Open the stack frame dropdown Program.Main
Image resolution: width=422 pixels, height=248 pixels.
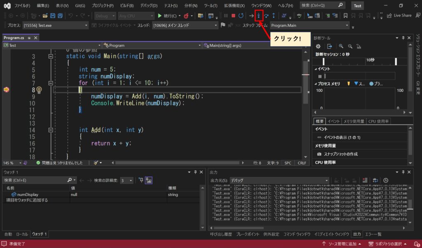[x=309, y=25]
